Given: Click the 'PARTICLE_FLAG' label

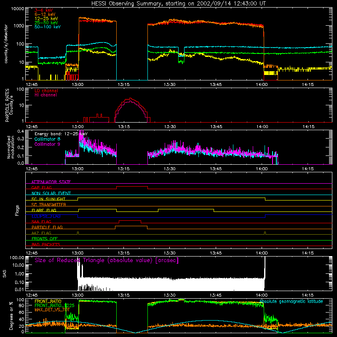Looking at the screenshot, I should [47, 227].
